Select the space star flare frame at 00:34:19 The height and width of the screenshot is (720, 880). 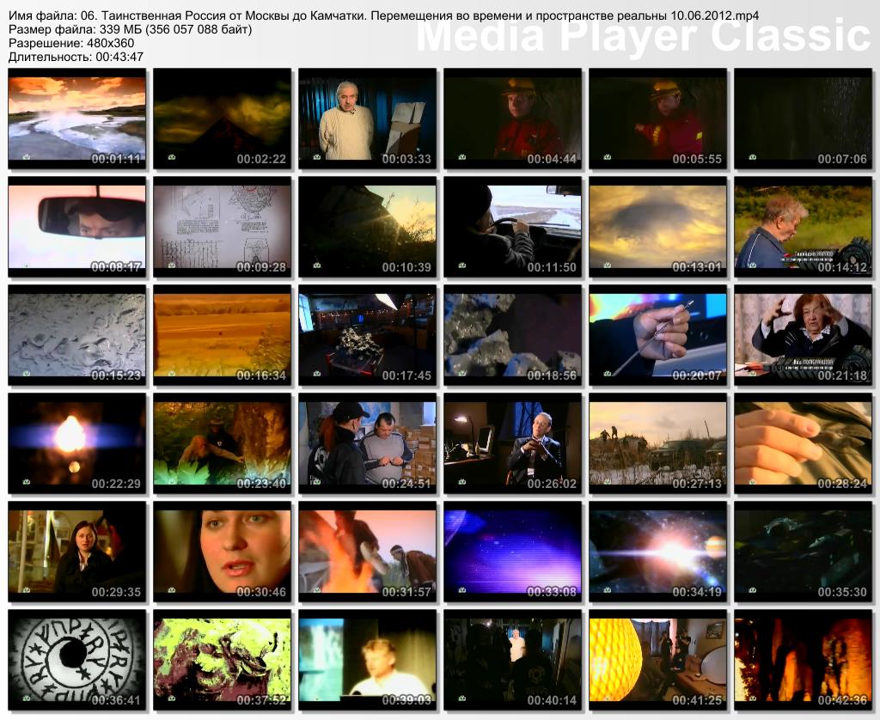[x=657, y=552]
